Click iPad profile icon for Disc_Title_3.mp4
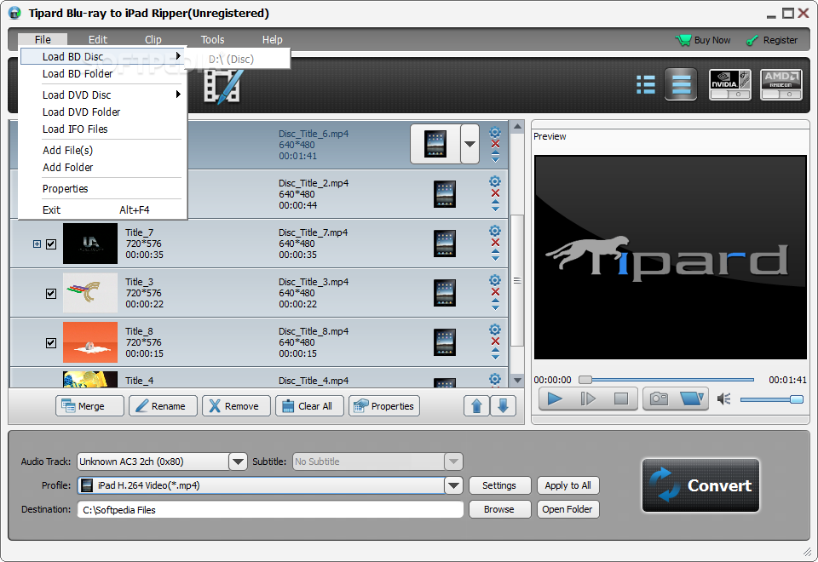This screenshot has width=818, height=562. (445, 293)
